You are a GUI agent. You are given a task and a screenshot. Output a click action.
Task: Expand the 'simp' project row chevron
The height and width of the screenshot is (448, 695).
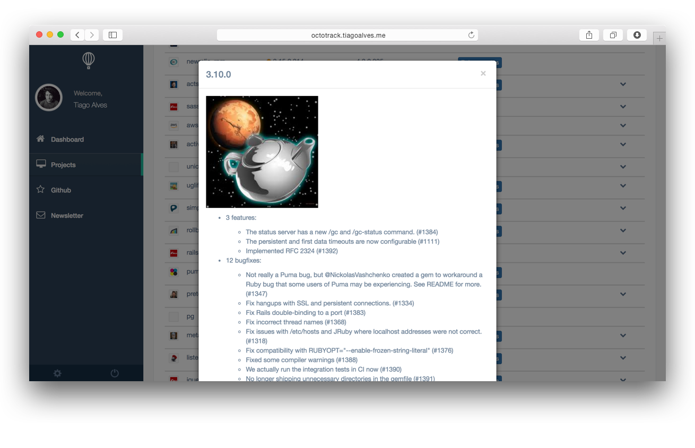coord(623,208)
